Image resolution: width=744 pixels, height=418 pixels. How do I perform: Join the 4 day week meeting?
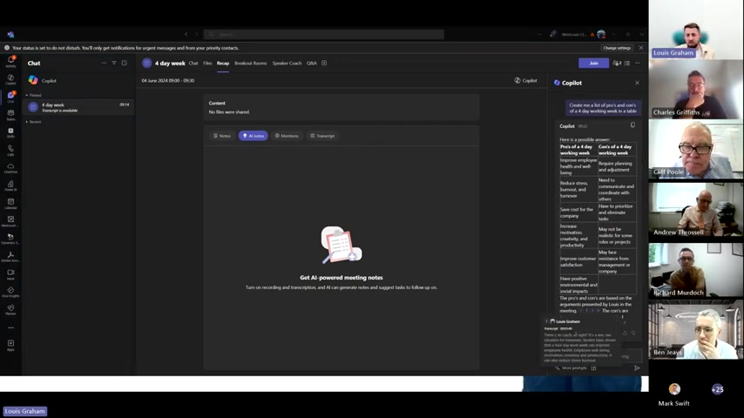[593, 63]
